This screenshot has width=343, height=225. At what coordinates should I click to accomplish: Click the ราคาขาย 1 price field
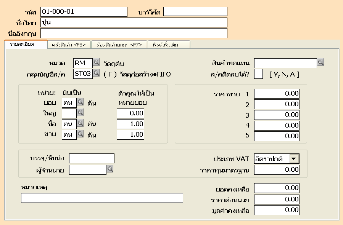[277, 94]
